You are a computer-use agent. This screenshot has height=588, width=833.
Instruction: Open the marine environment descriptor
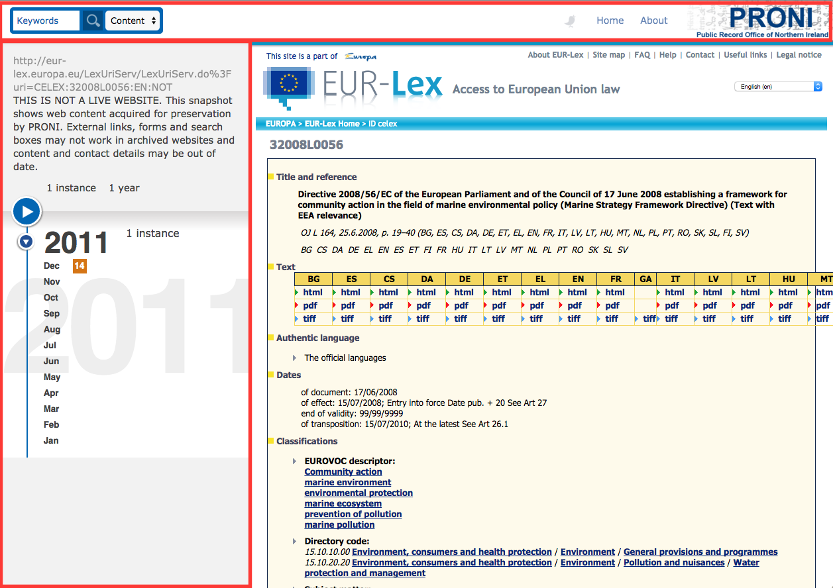click(x=348, y=482)
